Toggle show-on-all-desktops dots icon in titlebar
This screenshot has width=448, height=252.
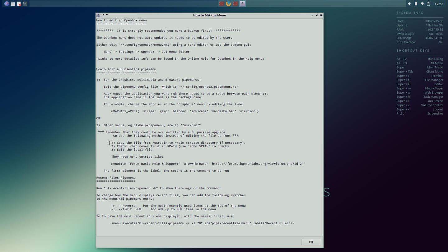tap(103, 15)
